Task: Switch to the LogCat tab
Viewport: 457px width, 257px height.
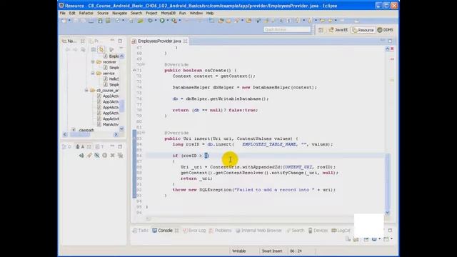Action: (x=341, y=231)
